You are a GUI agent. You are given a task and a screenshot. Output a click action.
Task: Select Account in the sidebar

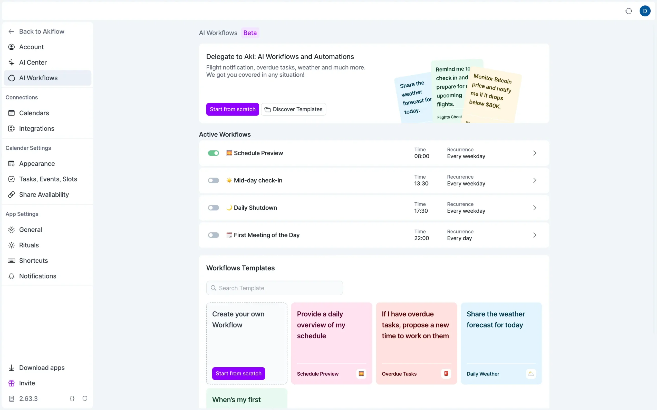(x=31, y=47)
